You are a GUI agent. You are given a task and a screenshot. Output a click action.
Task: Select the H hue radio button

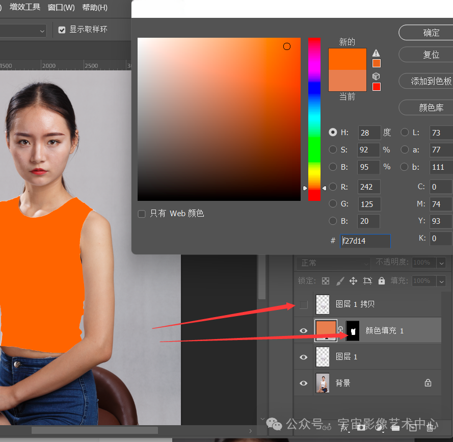pos(333,133)
